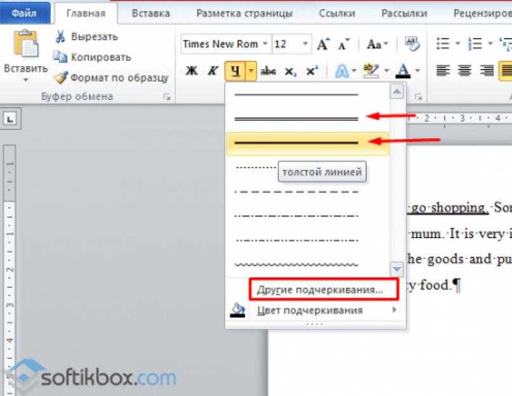Toggle Italic (К) formatting
Image resolution: width=512 pixels, height=396 pixels.
coord(213,70)
